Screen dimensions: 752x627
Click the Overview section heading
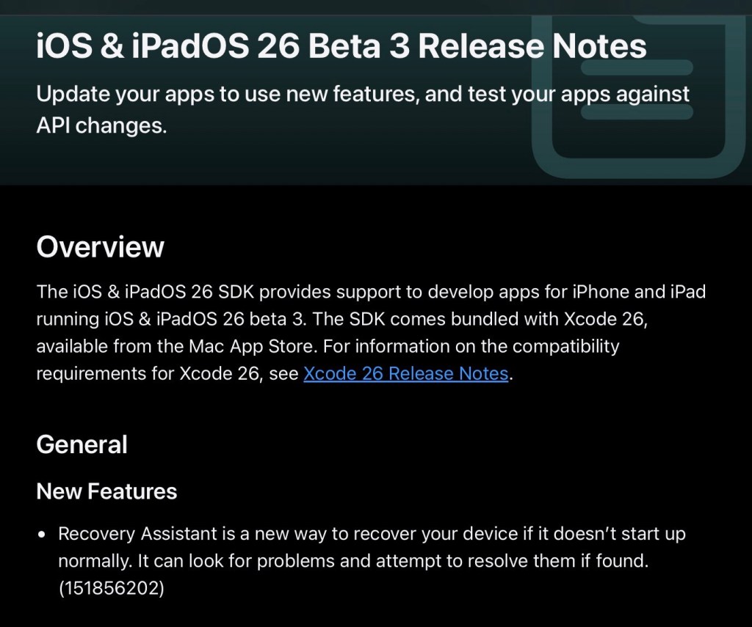point(100,246)
